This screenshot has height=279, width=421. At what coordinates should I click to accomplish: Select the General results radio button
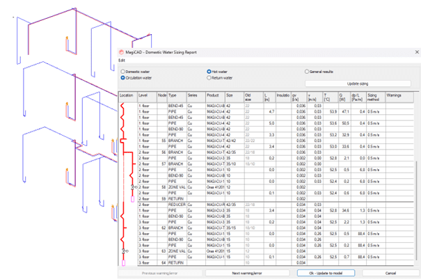pyautogui.click(x=307, y=72)
